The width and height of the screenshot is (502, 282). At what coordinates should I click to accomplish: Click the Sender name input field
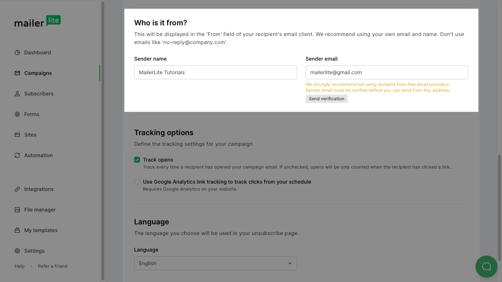point(215,72)
